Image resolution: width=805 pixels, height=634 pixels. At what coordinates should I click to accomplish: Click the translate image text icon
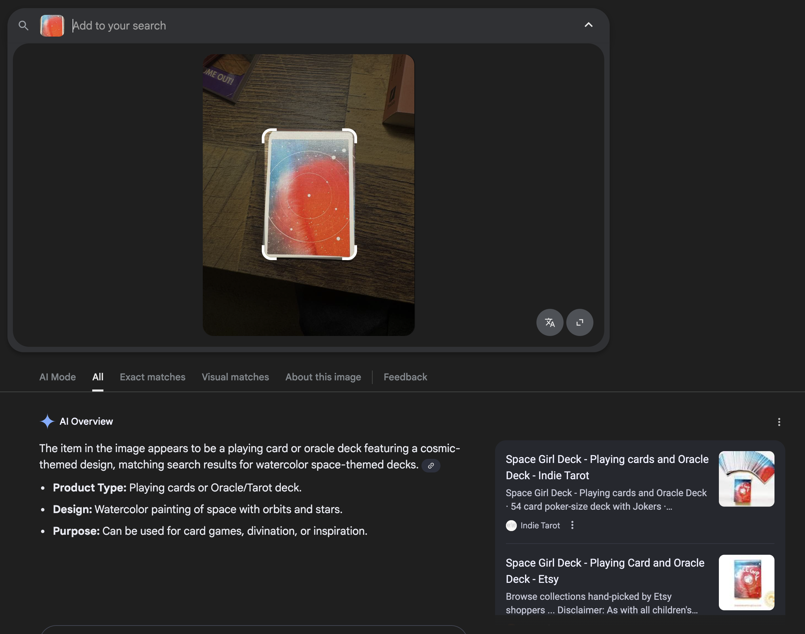(550, 322)
